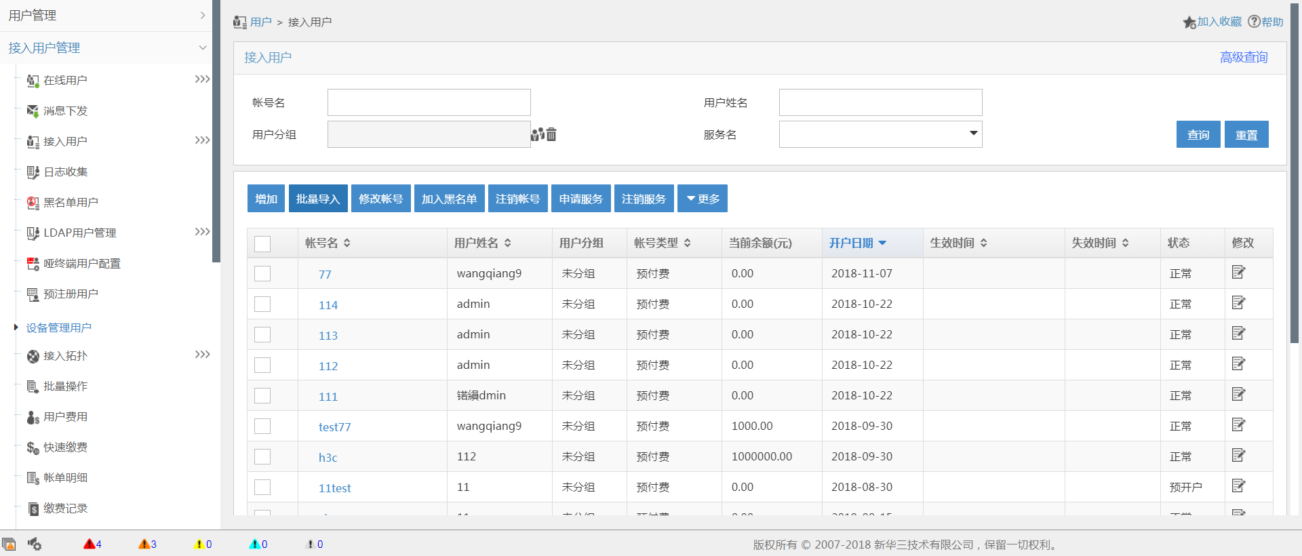
Task: Open the blacklist users sidebar item
Action: (x=71, y=203)
